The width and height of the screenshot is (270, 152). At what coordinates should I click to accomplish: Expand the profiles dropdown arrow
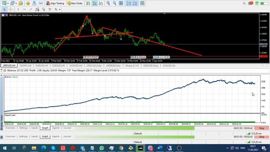pyautogui.click(x=16, y=3)
